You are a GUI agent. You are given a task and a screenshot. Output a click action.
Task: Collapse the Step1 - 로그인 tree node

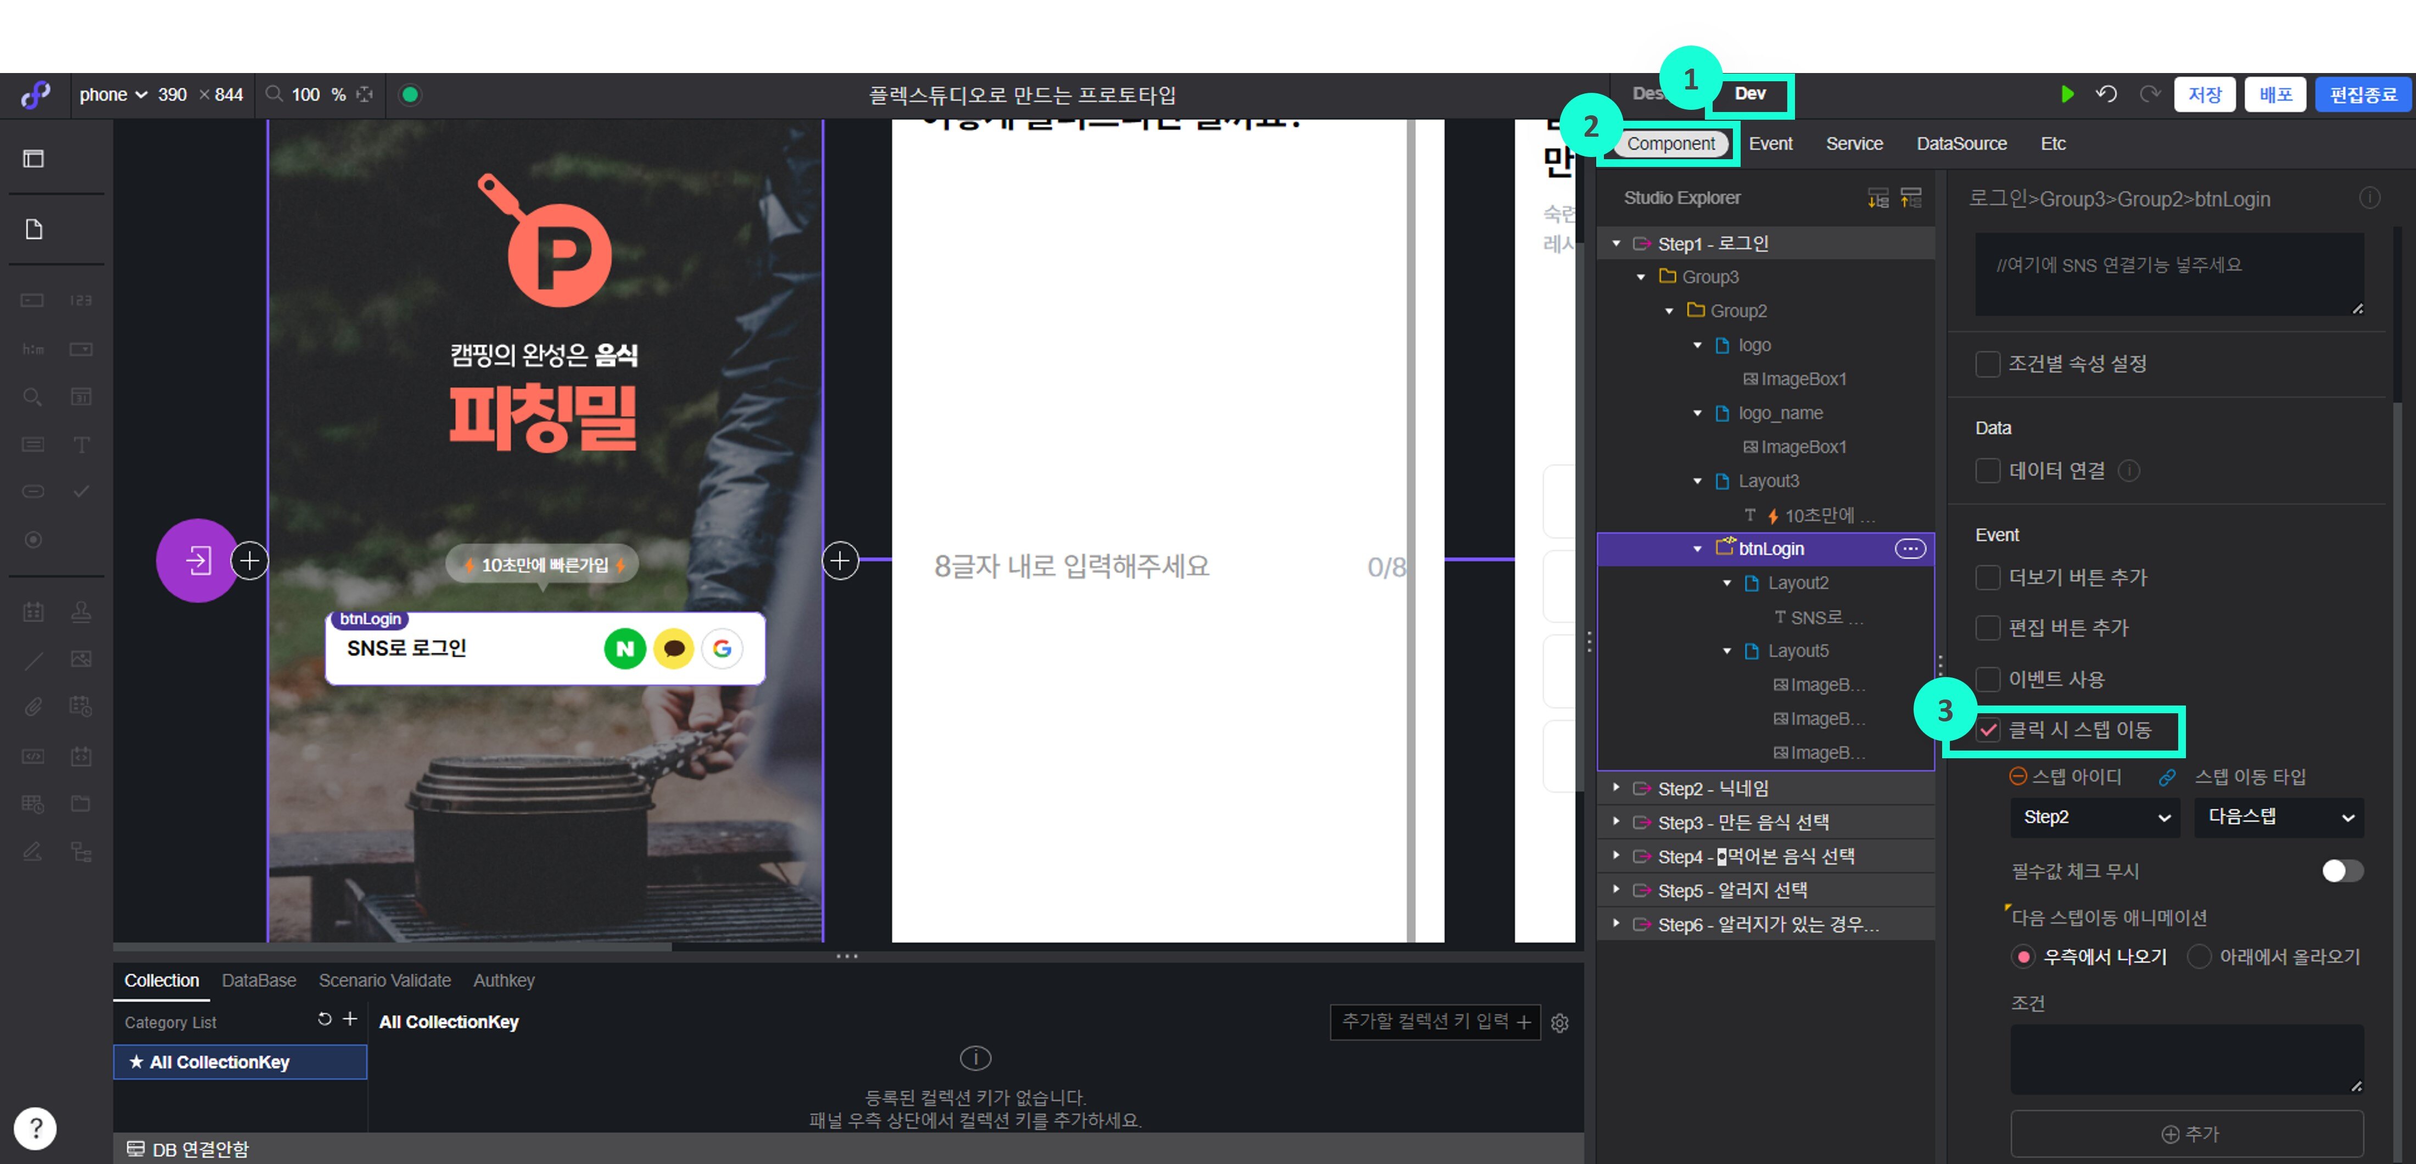[1616, 244]
